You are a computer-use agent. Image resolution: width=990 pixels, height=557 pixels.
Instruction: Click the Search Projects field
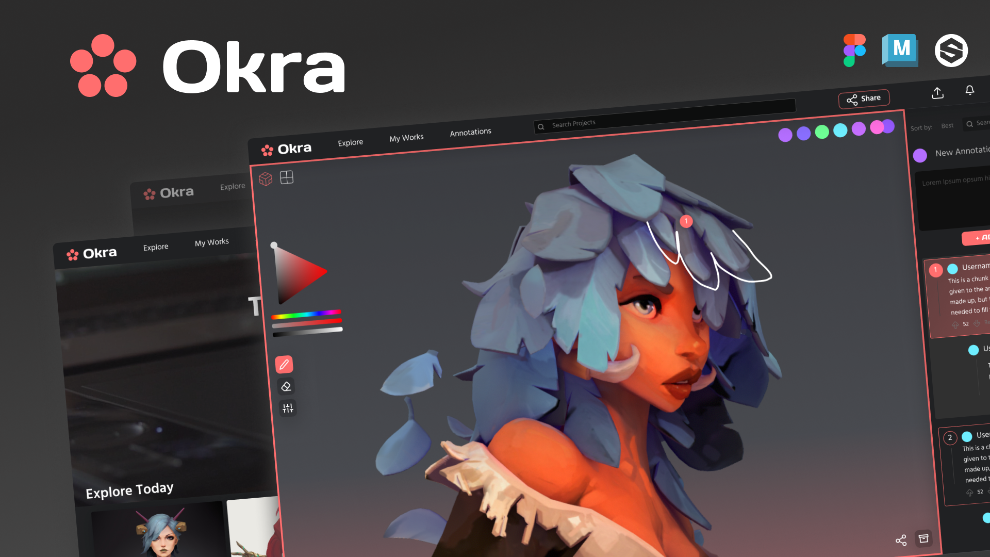pos(665,116)
